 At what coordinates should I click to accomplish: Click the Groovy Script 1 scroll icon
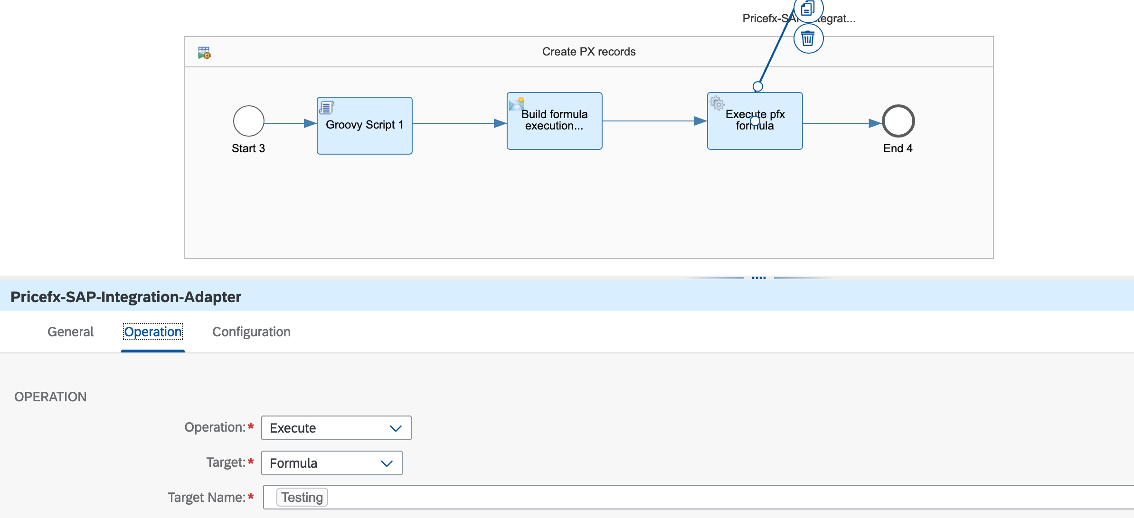click(326, 107)
